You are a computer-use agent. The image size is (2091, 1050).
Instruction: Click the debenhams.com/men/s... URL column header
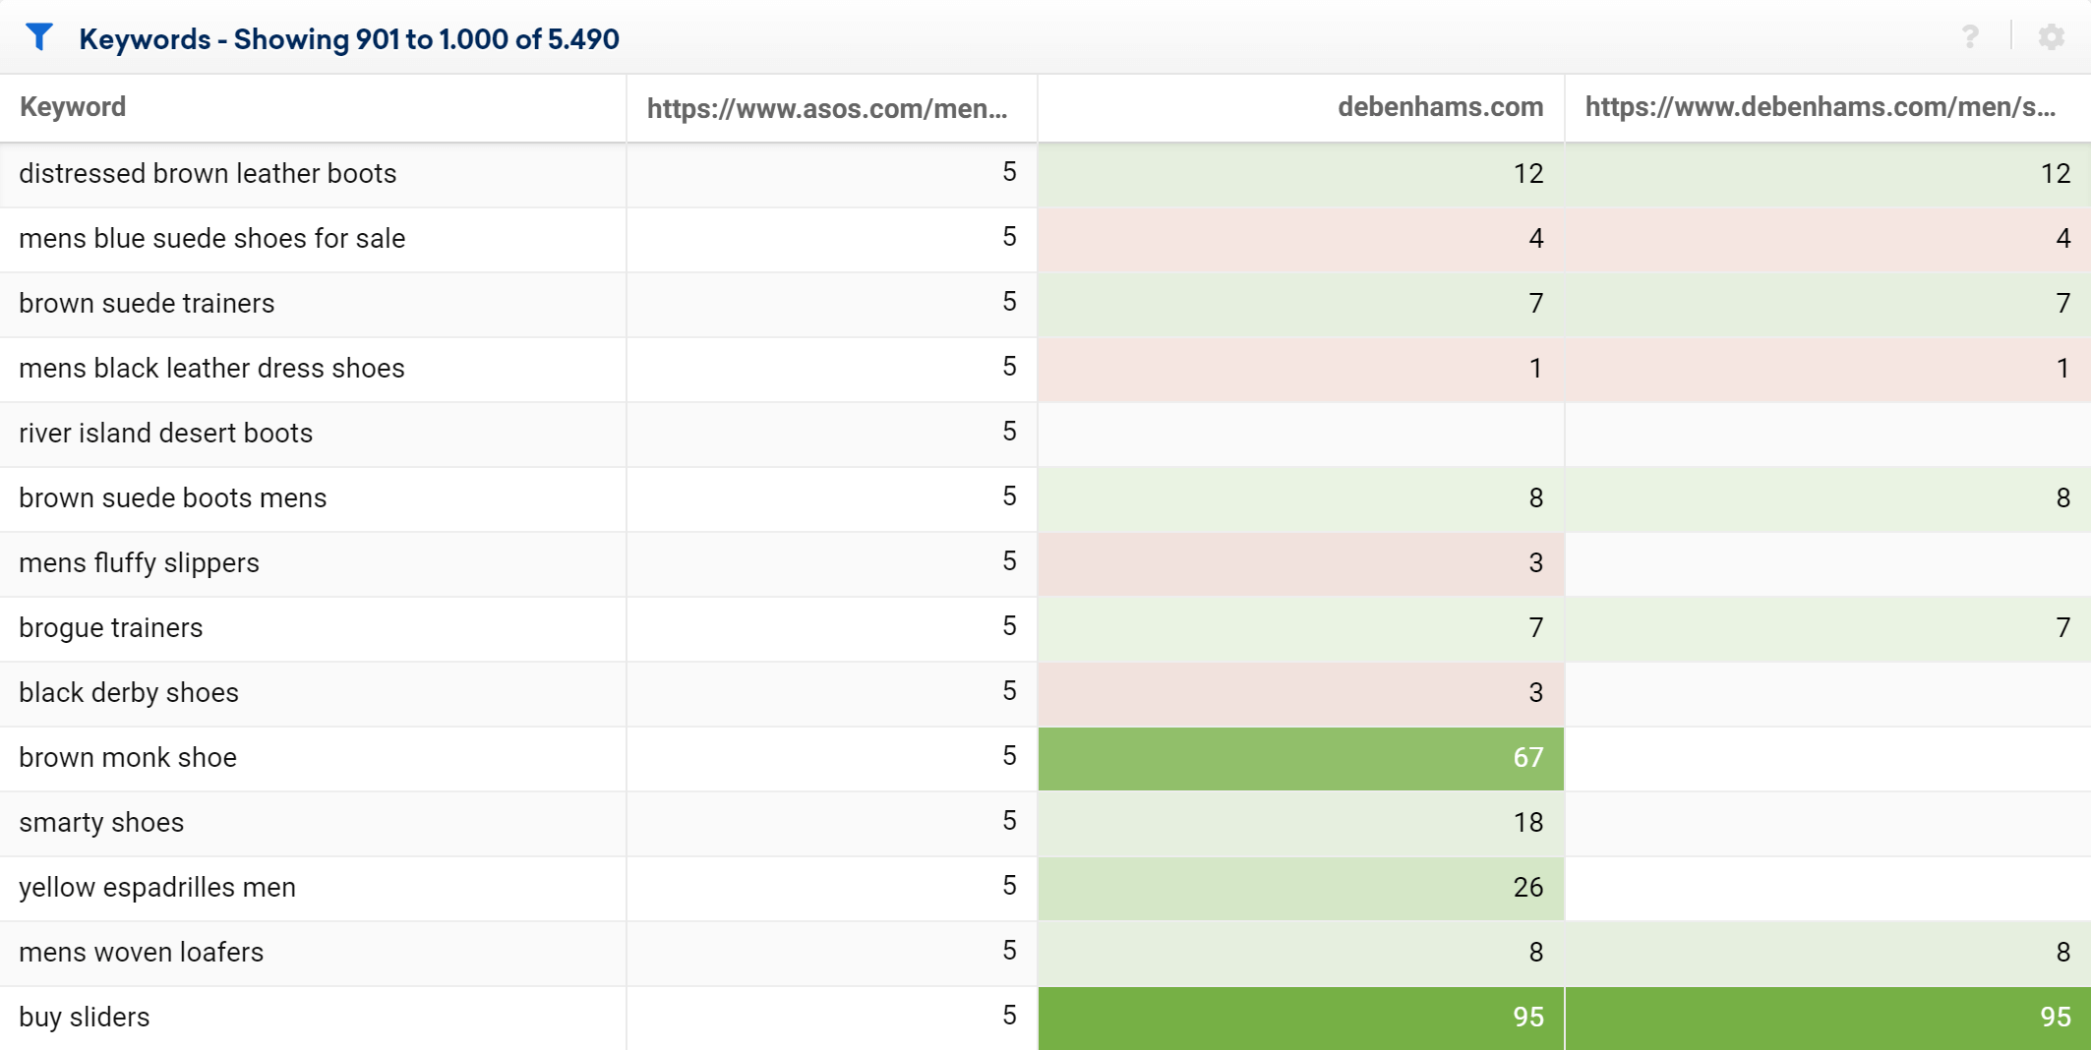click(x=1821, y=106)
